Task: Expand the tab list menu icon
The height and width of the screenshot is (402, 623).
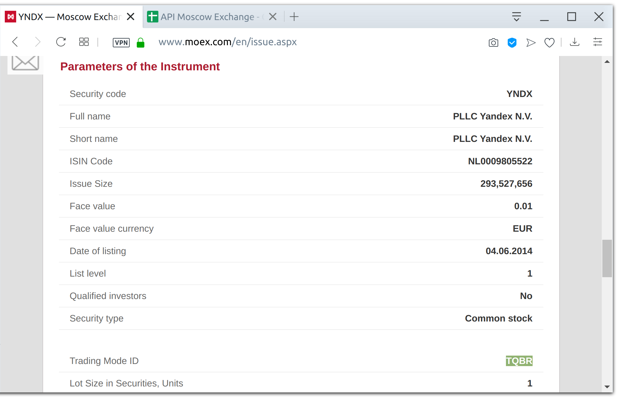Action: 516,17
